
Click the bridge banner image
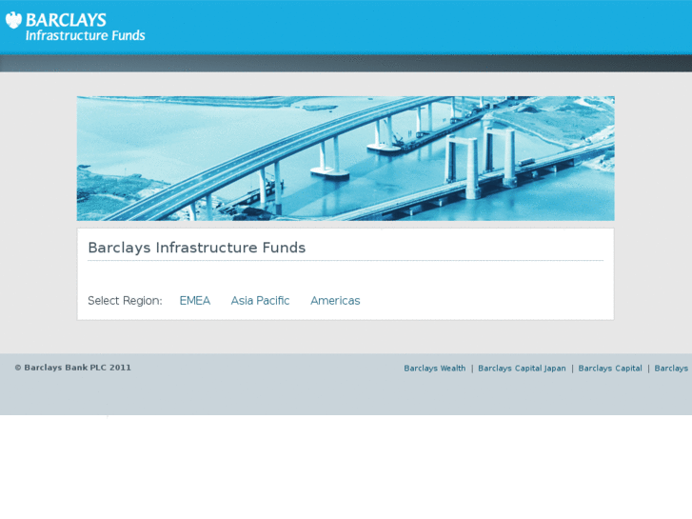(x=346, y=159)
